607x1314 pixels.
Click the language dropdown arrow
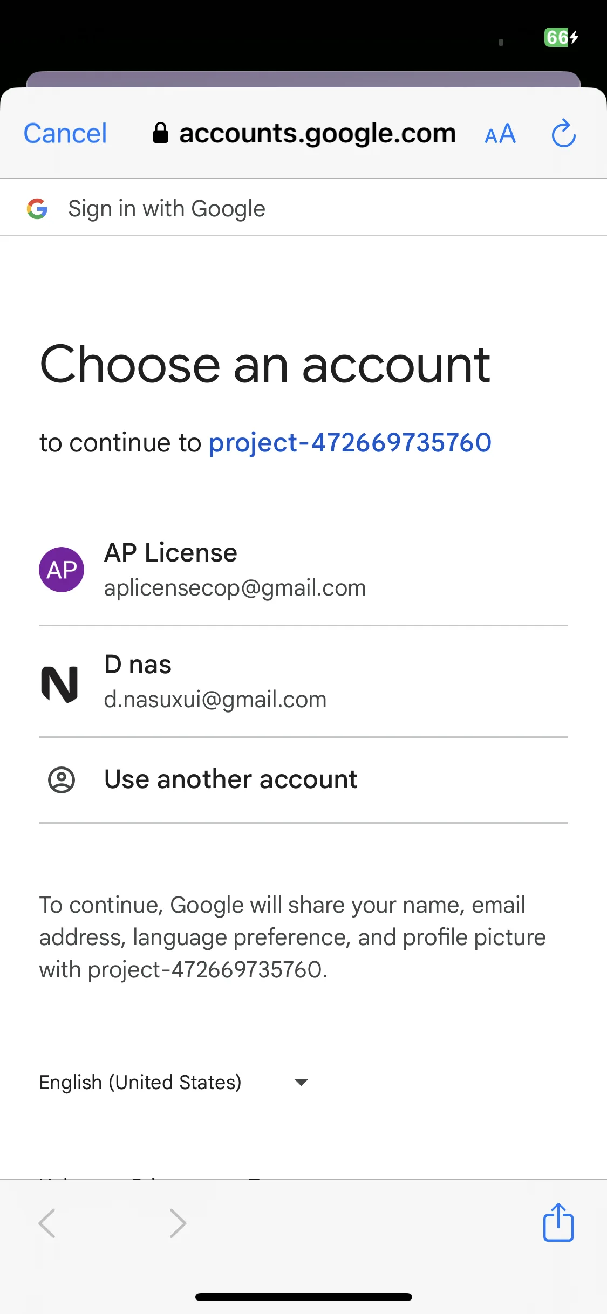coord(301,1082)
